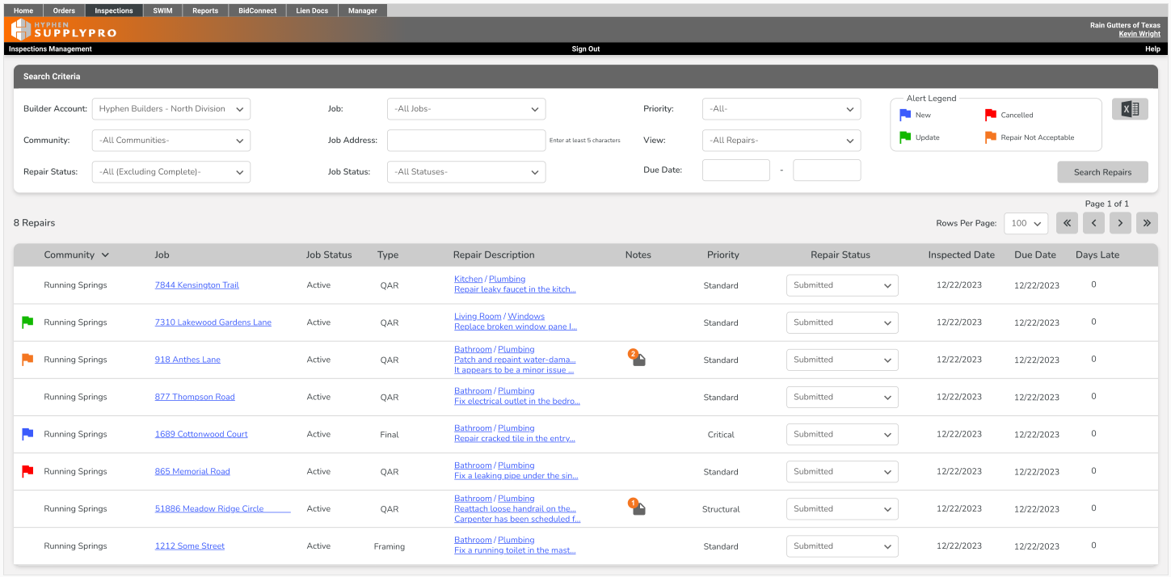
Task: Open the Rows Per Page dropdown
Action: pyautogui.click(x=1025, y=222)
